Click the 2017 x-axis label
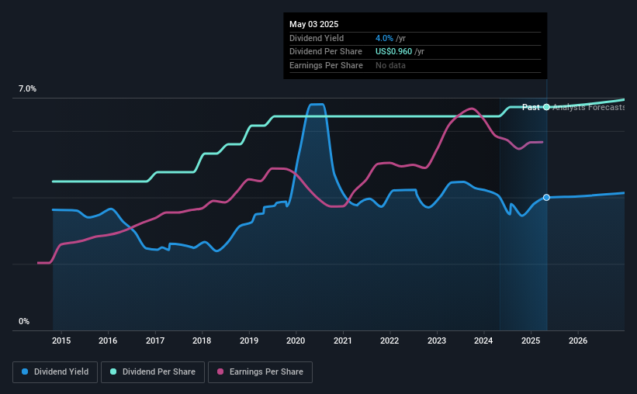The width and height of the screenshot is (637, 394). [x=155, y=340]
